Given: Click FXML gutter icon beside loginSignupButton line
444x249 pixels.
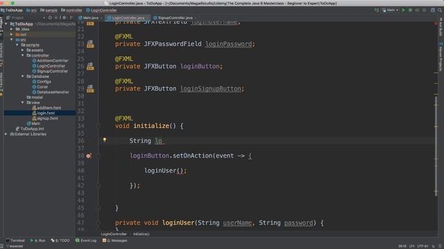Looking at the screenshot, I should (90, 89).
